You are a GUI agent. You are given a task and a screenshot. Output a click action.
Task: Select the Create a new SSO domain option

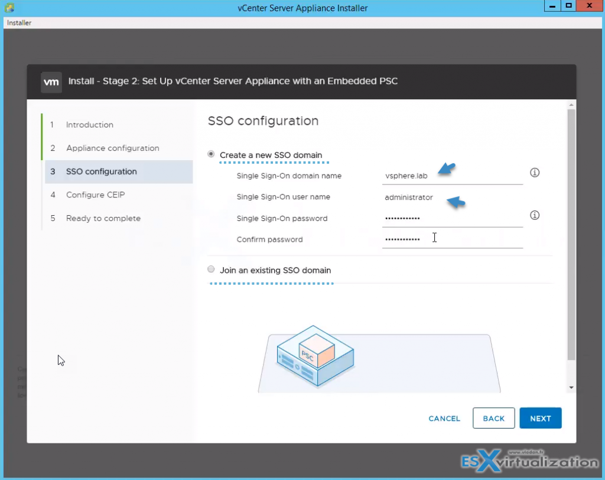(x=211, y=154)
